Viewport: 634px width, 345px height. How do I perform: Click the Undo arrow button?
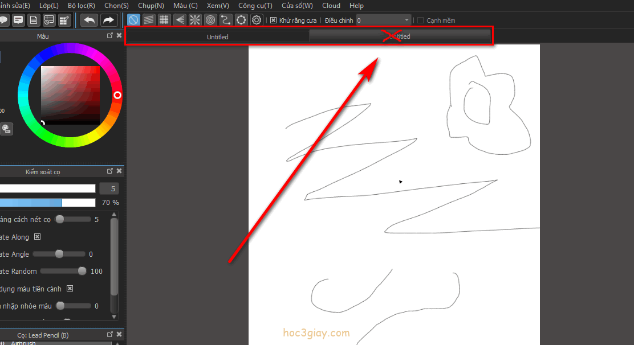pos(90,20)
